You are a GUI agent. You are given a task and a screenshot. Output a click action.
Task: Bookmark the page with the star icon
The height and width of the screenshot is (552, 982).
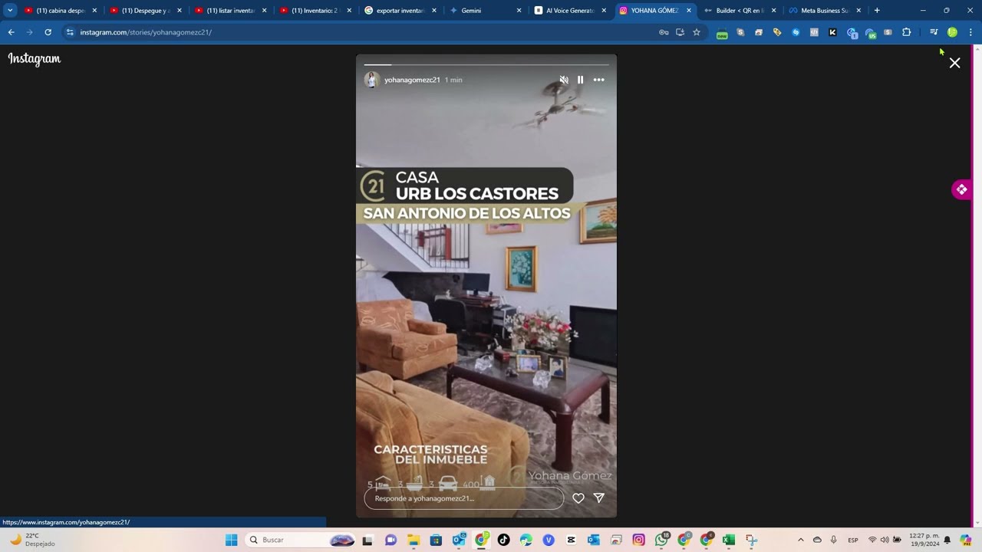tap(696, 32)
